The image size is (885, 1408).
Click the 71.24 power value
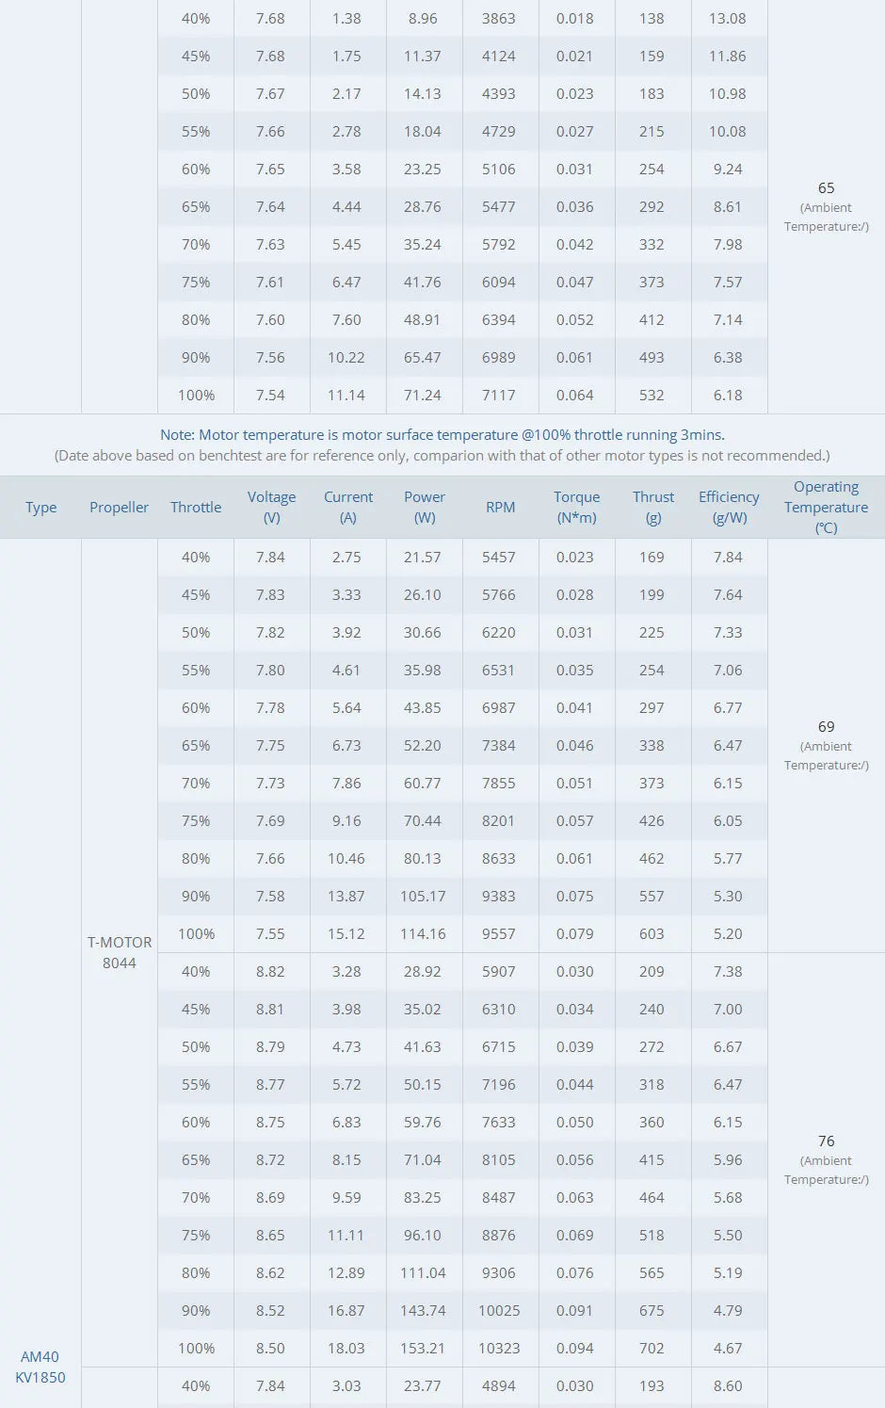click(x=423, y=396)
